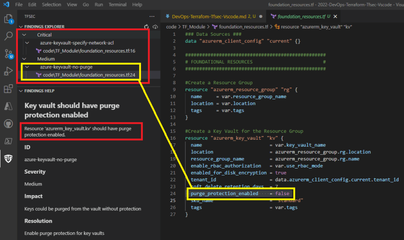Collapse azure-keyvault-specify-network-acl node
Viewport: 404px width, 240px height.
pyautogui.click(x=27, y=43)
